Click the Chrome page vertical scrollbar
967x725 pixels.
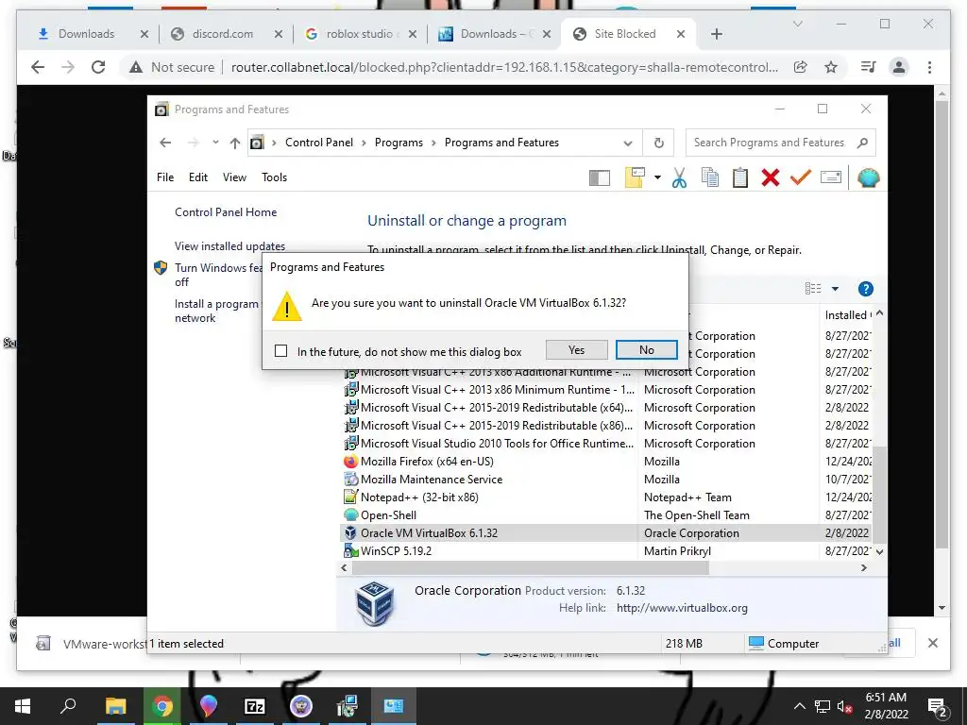tap(942, 324)
